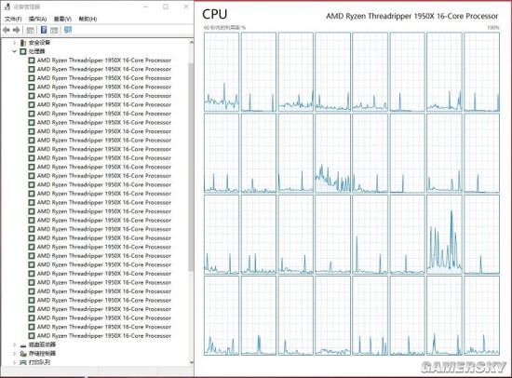Click the blue Help question-mark toolbar icon

(x=44, y=30)
